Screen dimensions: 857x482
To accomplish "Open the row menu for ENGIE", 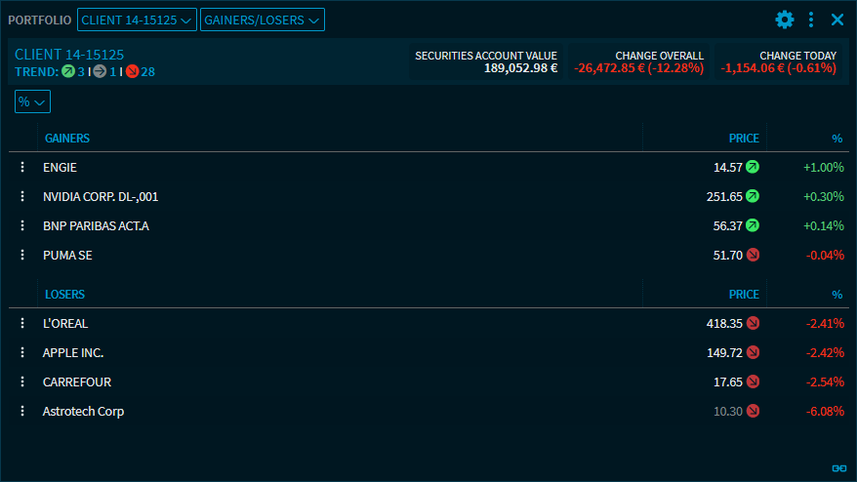I will point(22,168).
